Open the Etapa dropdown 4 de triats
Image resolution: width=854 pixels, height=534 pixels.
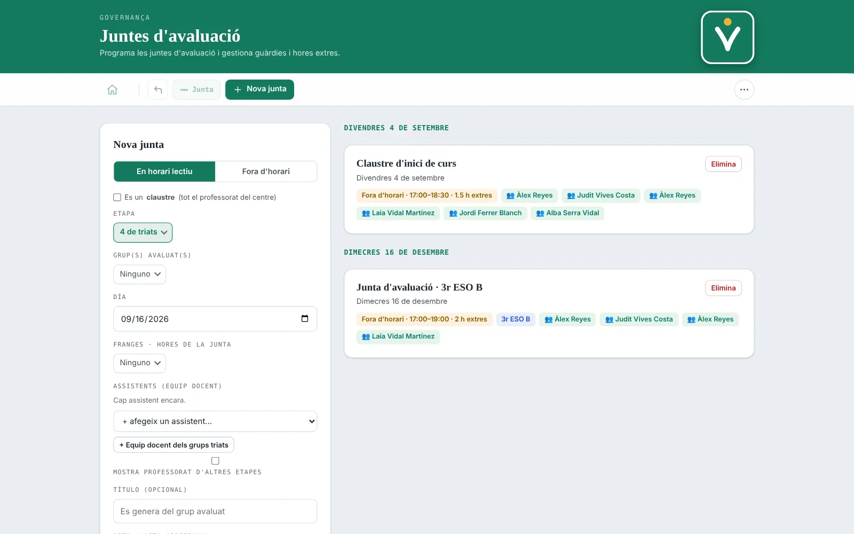click(x=143, y=232)
